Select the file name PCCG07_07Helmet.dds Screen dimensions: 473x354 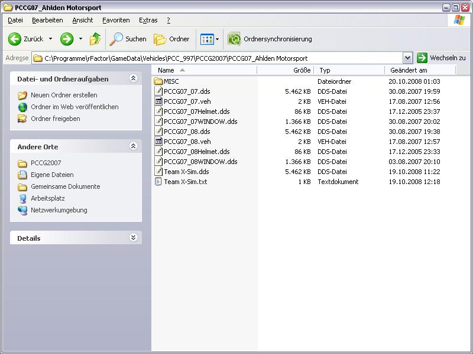point(197,112)
